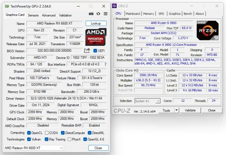
Task: Click the Memory Size value 8192 MB
Action: [x=40, y=91]
